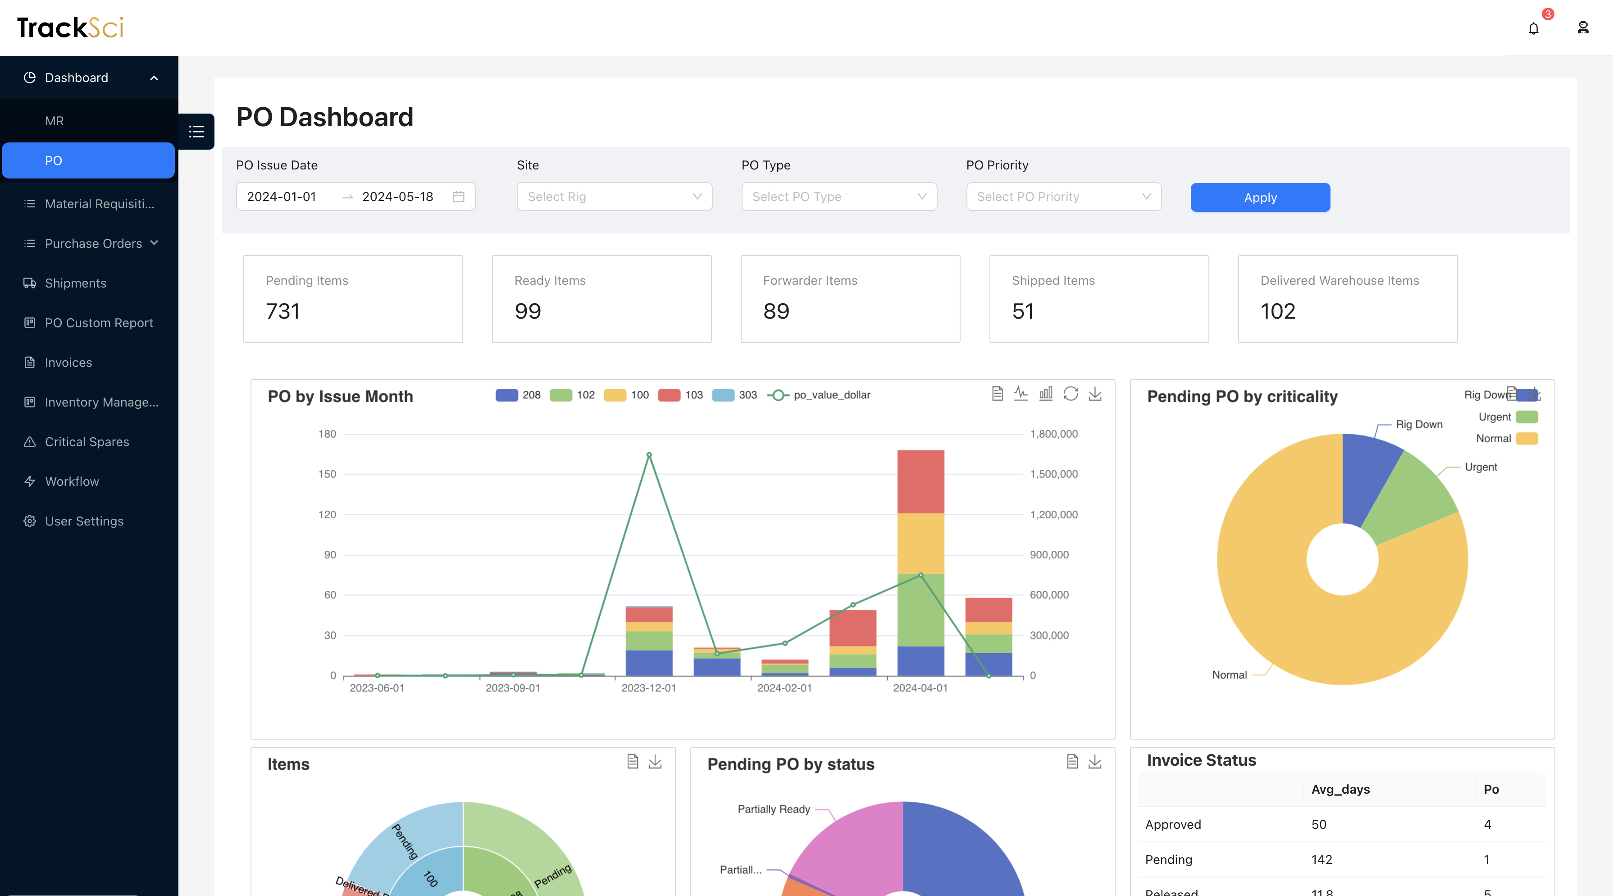
Task: Click the Workflow lightning icon
Action: tap(29, 481)
